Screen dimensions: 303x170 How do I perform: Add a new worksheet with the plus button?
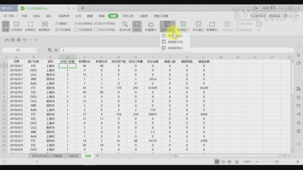(97, 156)
